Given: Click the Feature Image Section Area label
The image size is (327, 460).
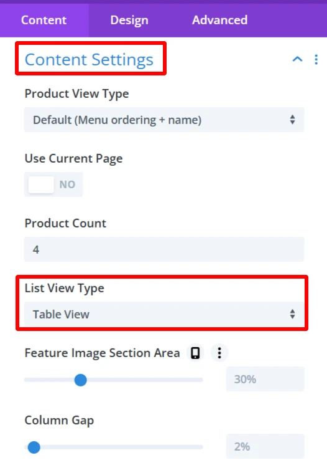Looking at the screenshot, I should [102, 353].
